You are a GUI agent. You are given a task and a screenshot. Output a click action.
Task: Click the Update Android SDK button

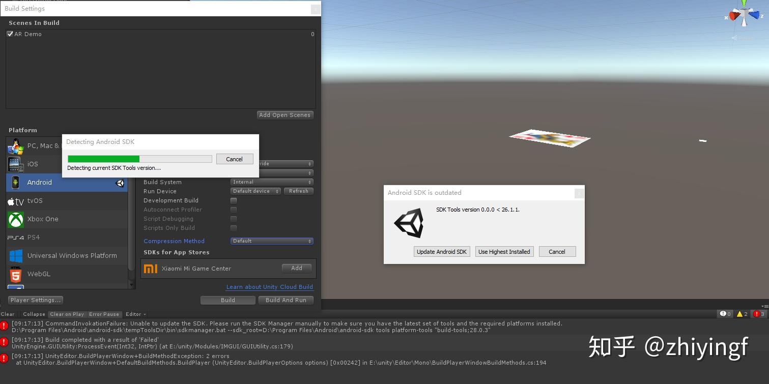tap(441, 251)
